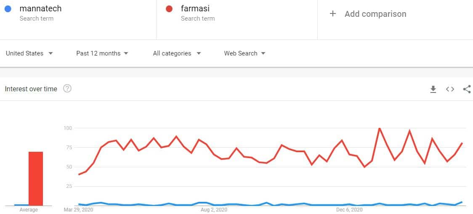
Task: Edit the mannatech search term
Action: pos(40,9)
